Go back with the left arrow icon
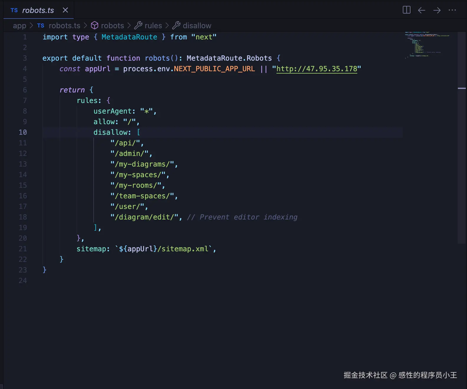This screenshot has width=467, height=389. pyautogui.click(x=422, y=10)
